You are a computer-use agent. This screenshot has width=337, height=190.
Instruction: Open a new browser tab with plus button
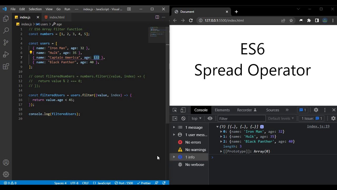click(x=236, y=12)
